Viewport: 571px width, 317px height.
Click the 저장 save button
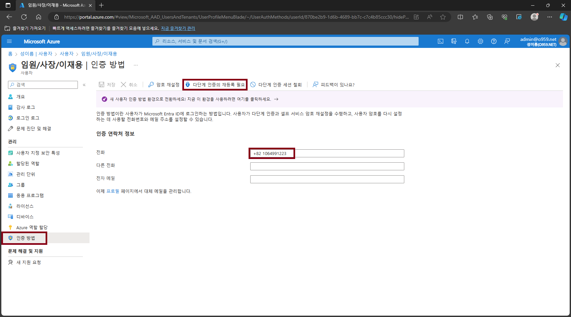point(106,84)
